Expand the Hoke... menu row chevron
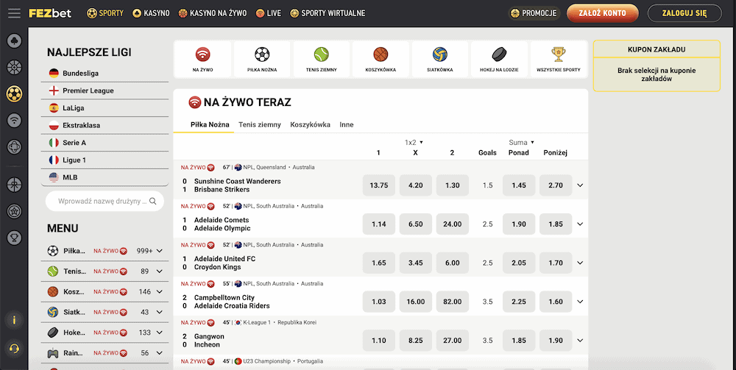This screenshot has width=736, height=370. [160, 332]
